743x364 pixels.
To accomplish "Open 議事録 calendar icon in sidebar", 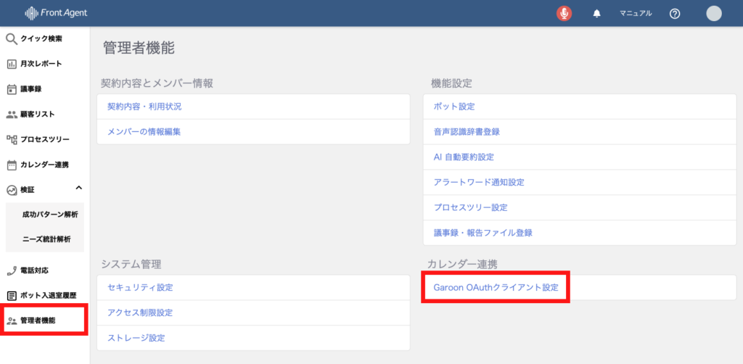I will (12, 89).
